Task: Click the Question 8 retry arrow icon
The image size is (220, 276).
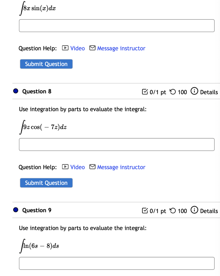Action: coord(173,92)
